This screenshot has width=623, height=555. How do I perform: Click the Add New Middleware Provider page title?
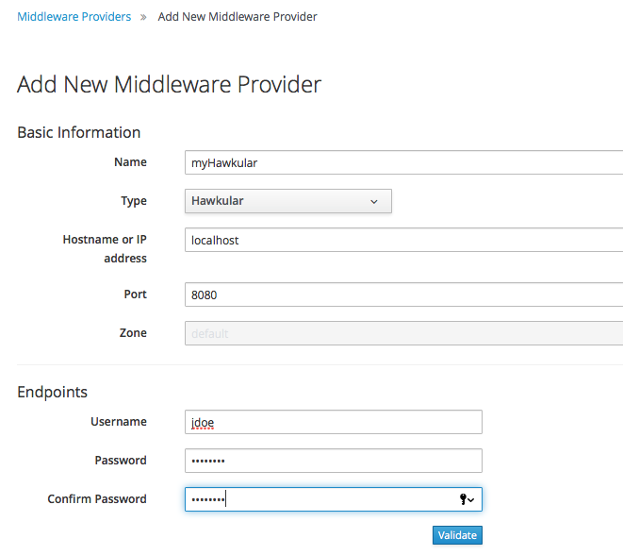click(x=169, y=84)
